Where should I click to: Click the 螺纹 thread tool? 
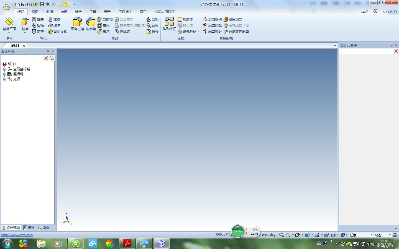(x=54, y=19)
